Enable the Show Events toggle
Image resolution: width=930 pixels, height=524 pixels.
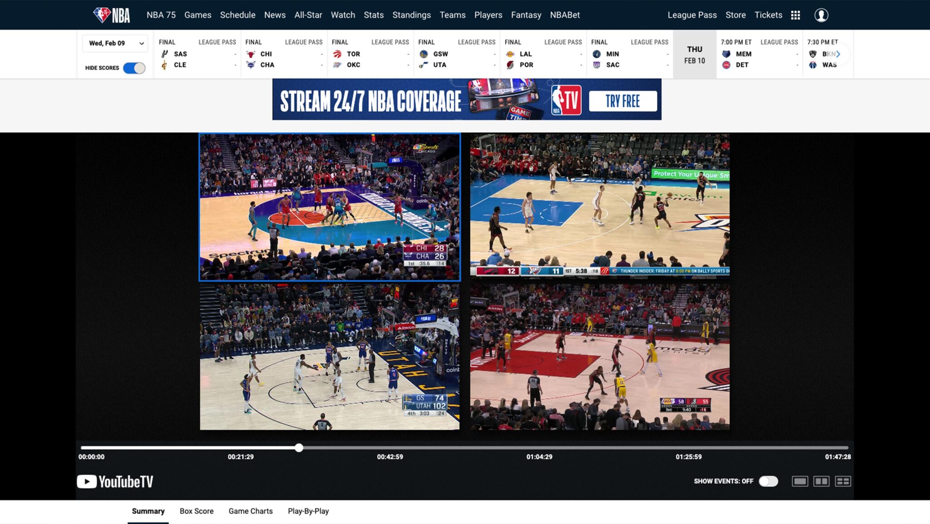[769, 481]
